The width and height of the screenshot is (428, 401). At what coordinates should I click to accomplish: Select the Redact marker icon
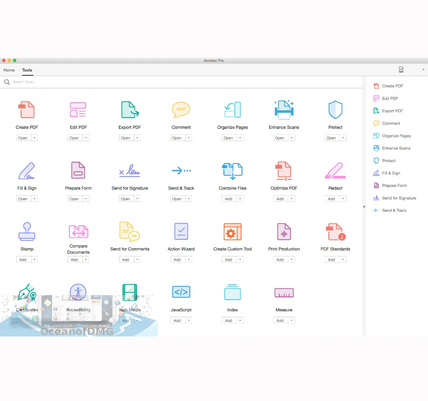coord(335,171)
